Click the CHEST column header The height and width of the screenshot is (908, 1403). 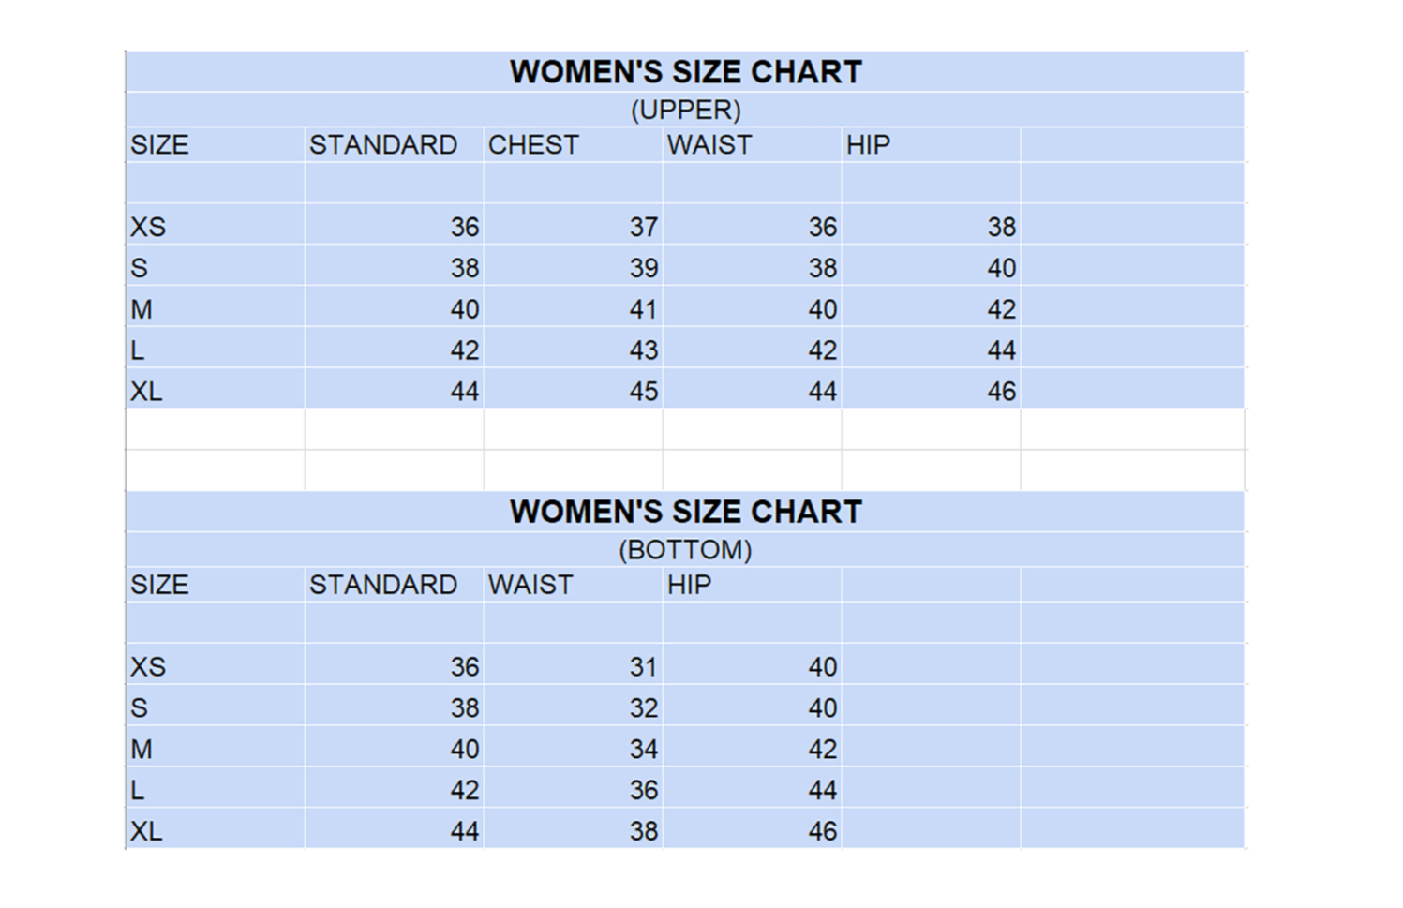click(x=533, y=145)
